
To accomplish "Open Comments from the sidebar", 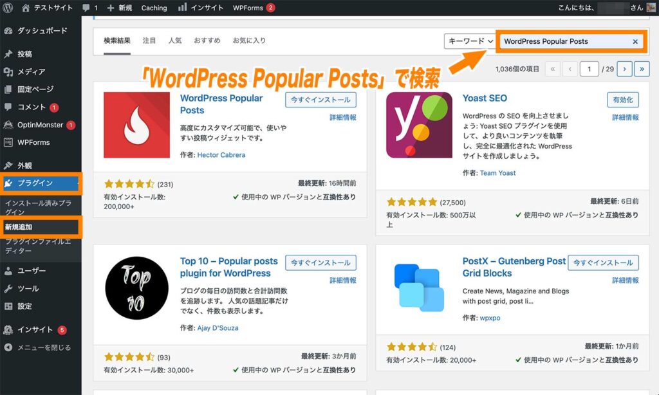I will [31, 108].
